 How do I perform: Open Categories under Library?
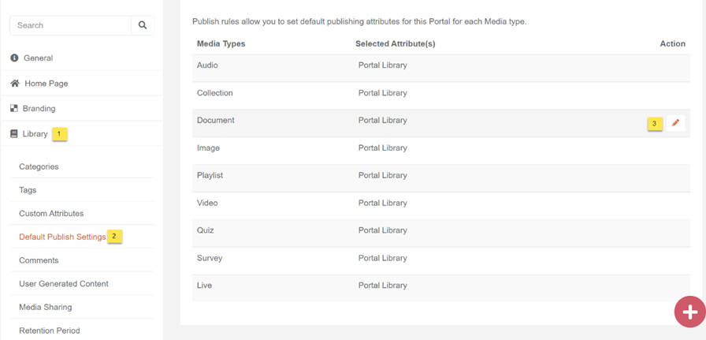(x=39, y=166)
